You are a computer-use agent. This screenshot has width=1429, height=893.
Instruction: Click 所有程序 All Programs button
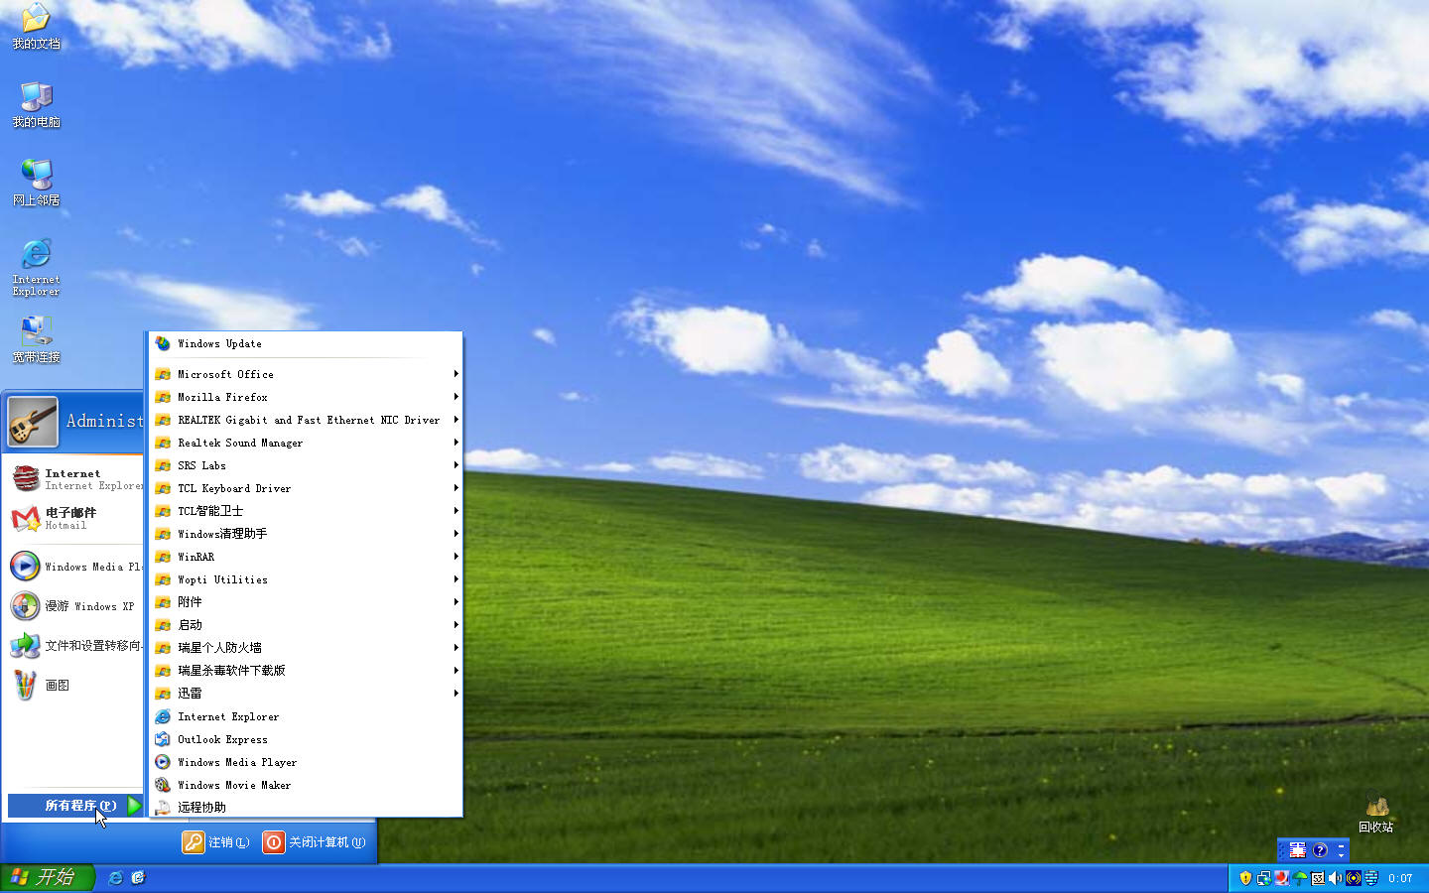point(75,806)
